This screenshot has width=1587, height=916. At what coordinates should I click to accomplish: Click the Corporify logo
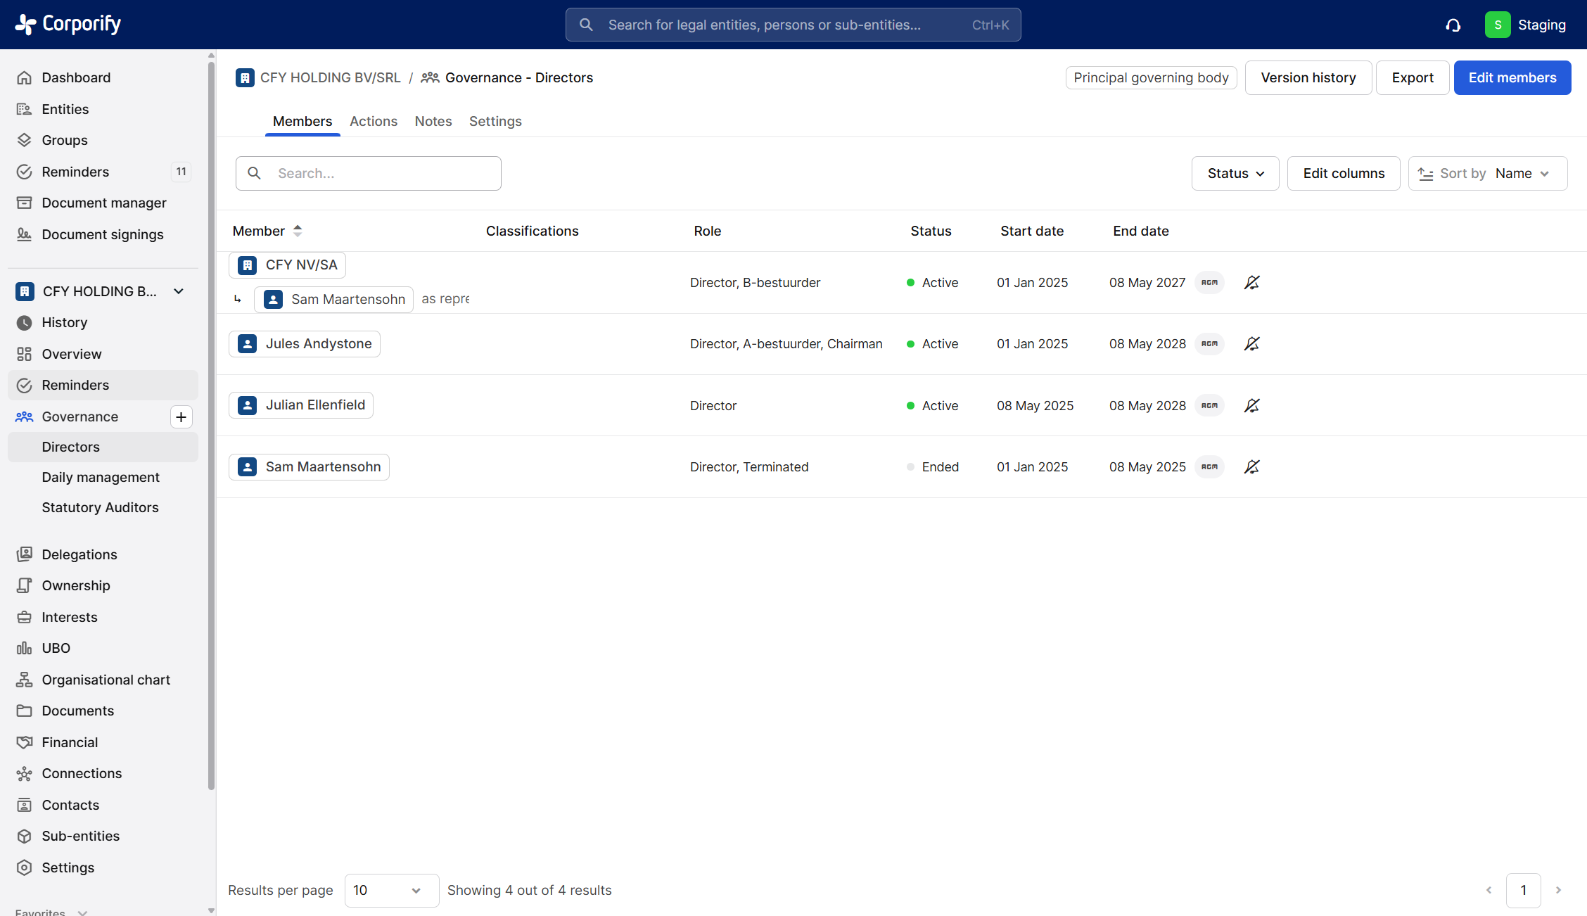(x=68, y=24)
